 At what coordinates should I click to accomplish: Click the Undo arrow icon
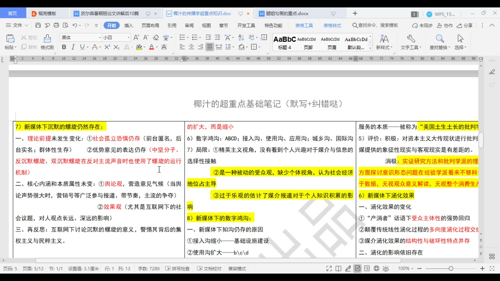point(75,25)
